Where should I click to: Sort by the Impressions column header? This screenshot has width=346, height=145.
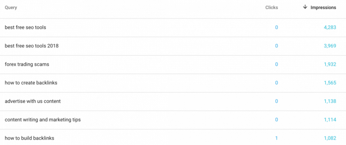tap(323, 8)
